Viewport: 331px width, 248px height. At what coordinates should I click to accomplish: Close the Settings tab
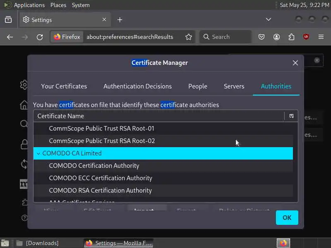tap(104, 19)
